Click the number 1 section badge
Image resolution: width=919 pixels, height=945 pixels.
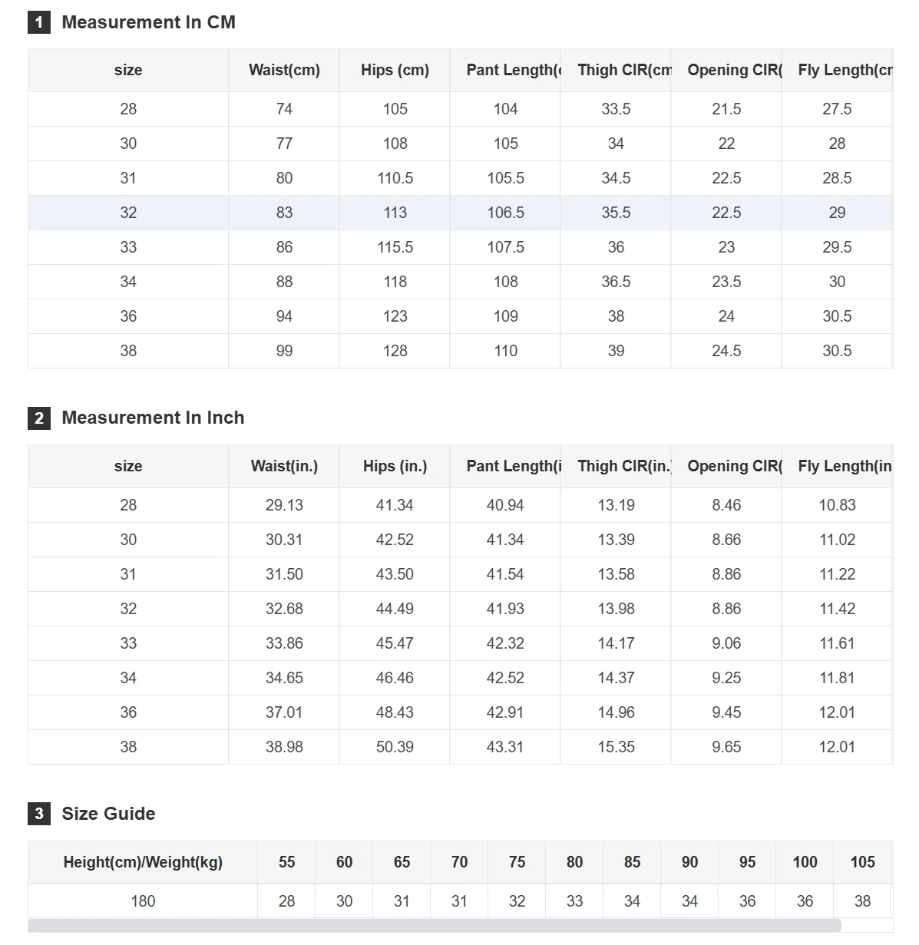pyautogui.click(x=39, y=22)
